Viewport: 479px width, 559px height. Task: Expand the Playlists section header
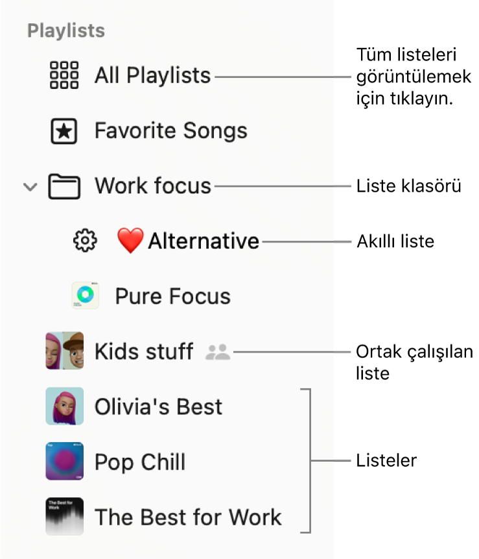pyautogui.click(x=65, y=30)
